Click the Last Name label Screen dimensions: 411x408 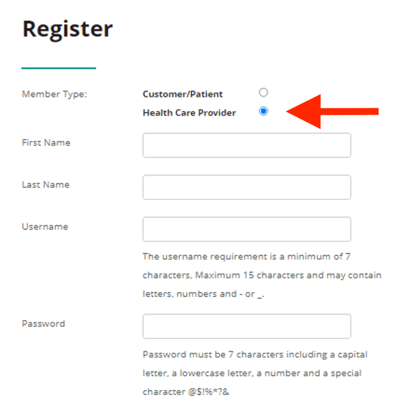(46, 185)
